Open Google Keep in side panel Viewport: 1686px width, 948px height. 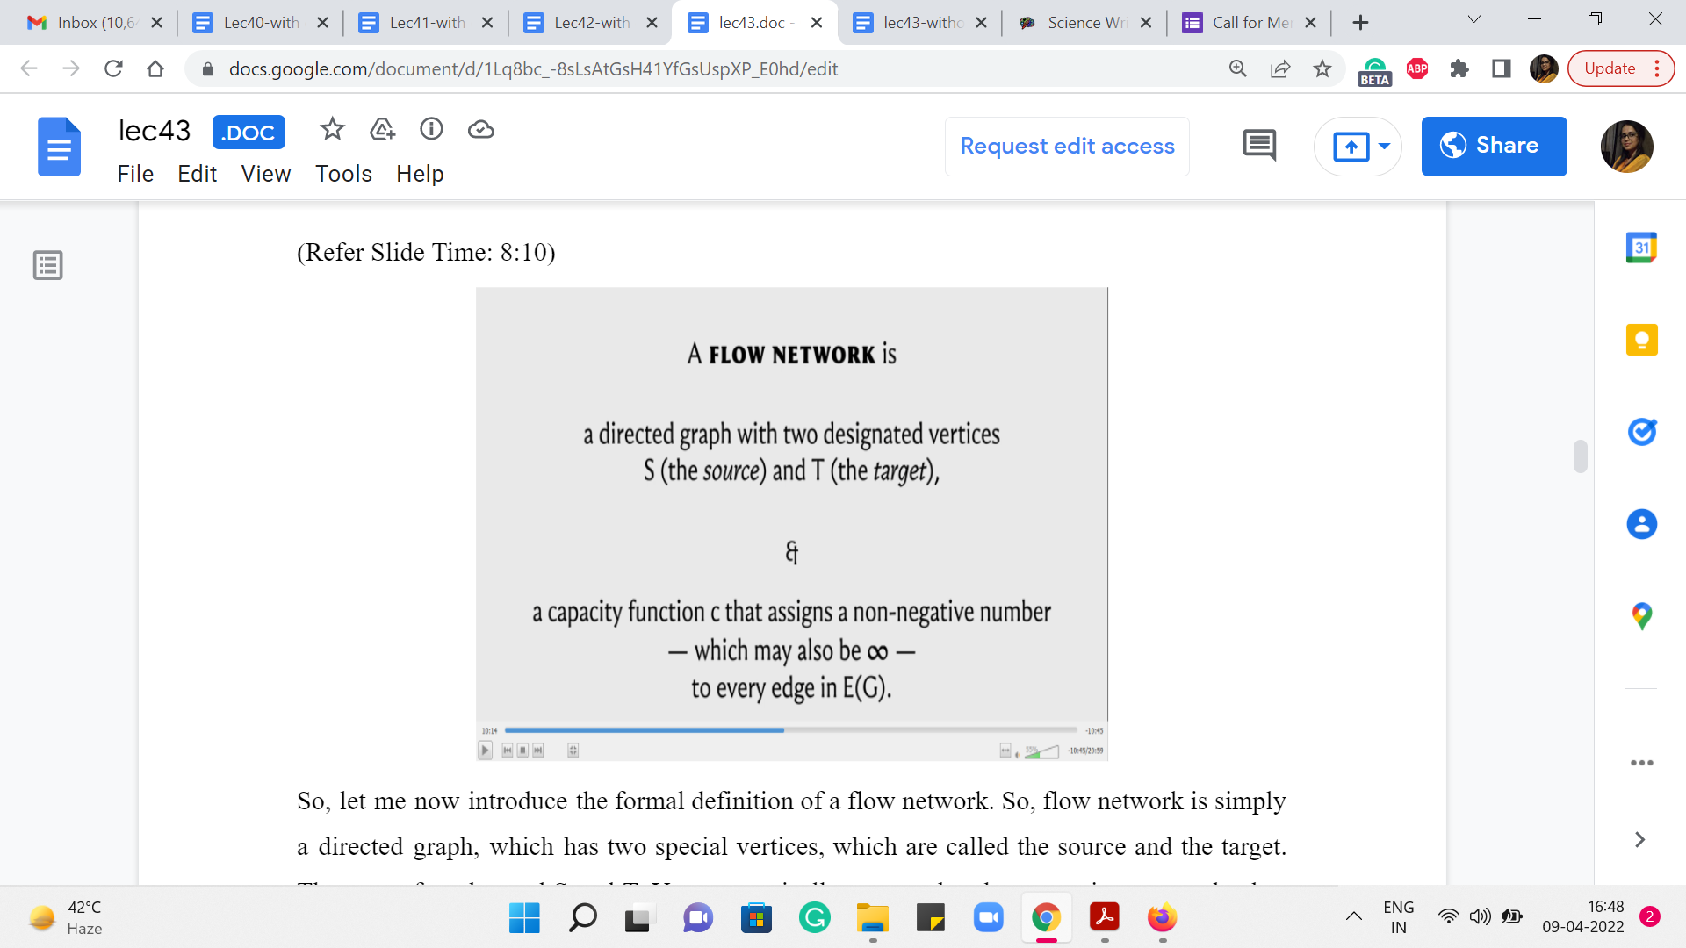(x=1641, y=340)
